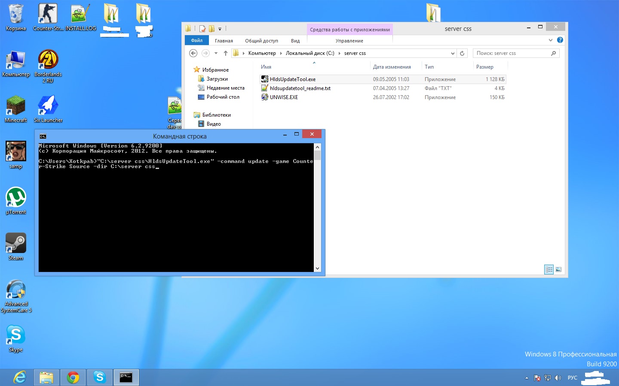This screenshot has height=386, width=619.
Task: Open the Counter-Strike desktop shortcut
Action: pos(48,17)
